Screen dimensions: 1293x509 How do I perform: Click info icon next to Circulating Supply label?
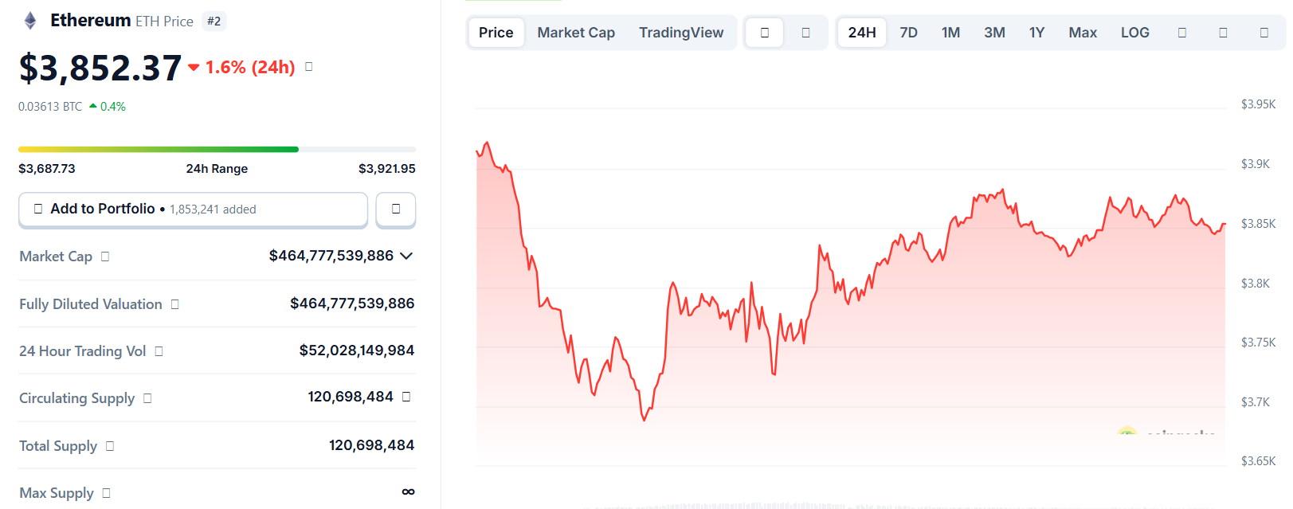point(147,398)
